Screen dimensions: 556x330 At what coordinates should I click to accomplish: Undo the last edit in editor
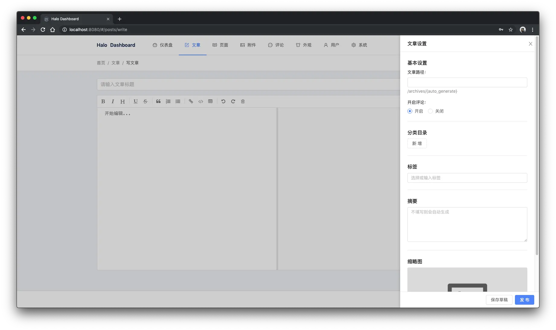(x=223, y=101)
